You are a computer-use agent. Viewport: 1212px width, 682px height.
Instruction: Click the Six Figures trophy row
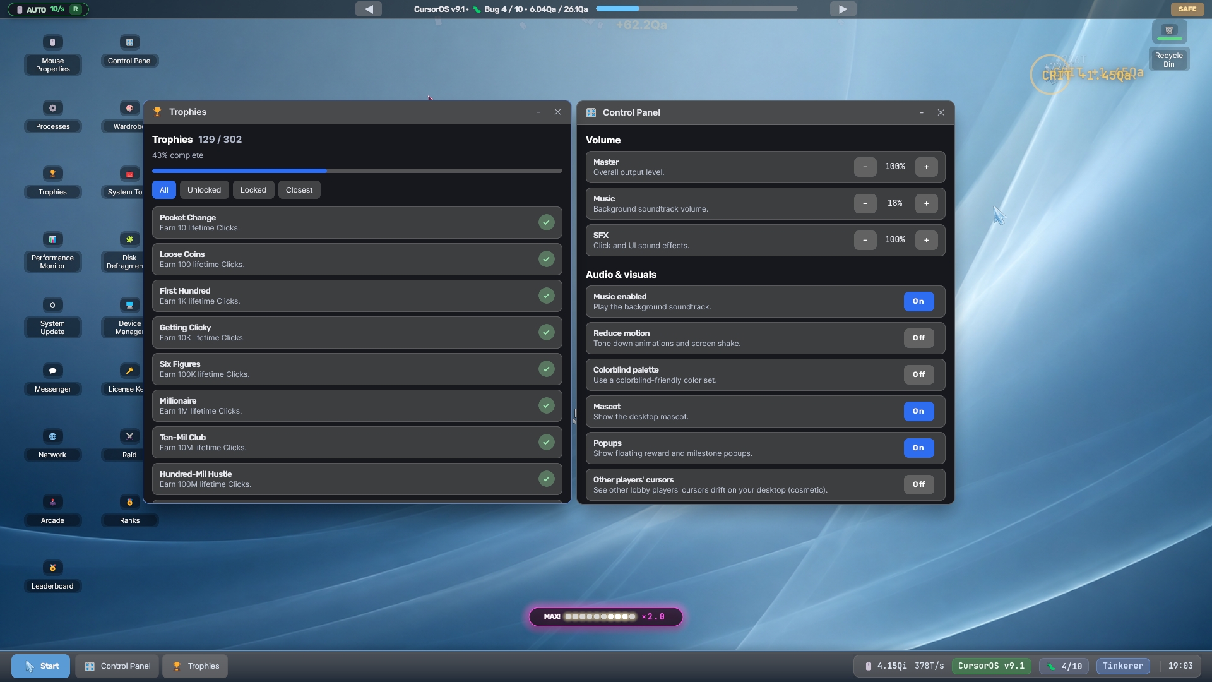(357, 369)
